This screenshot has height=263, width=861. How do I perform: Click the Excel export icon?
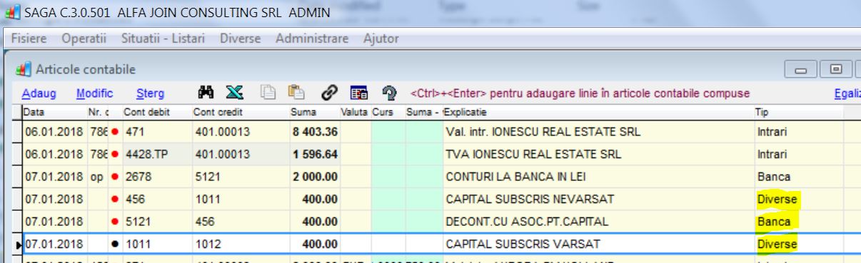[234, 93]
